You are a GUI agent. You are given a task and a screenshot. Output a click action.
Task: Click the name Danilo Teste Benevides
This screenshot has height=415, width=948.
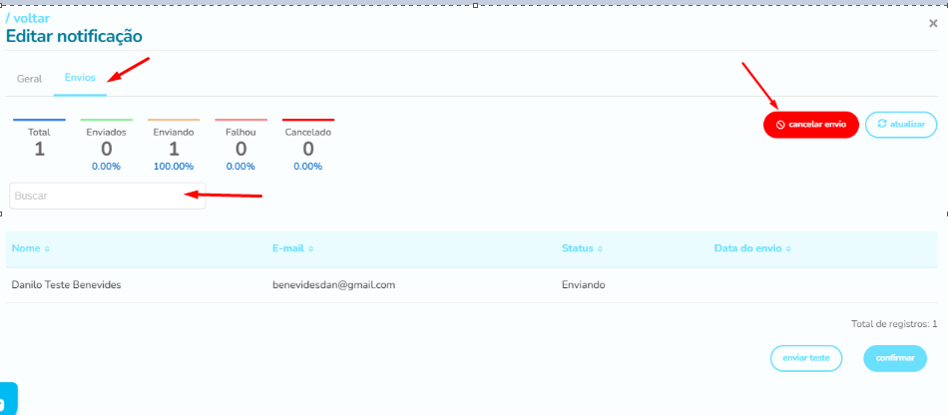(x=66, y=284)
